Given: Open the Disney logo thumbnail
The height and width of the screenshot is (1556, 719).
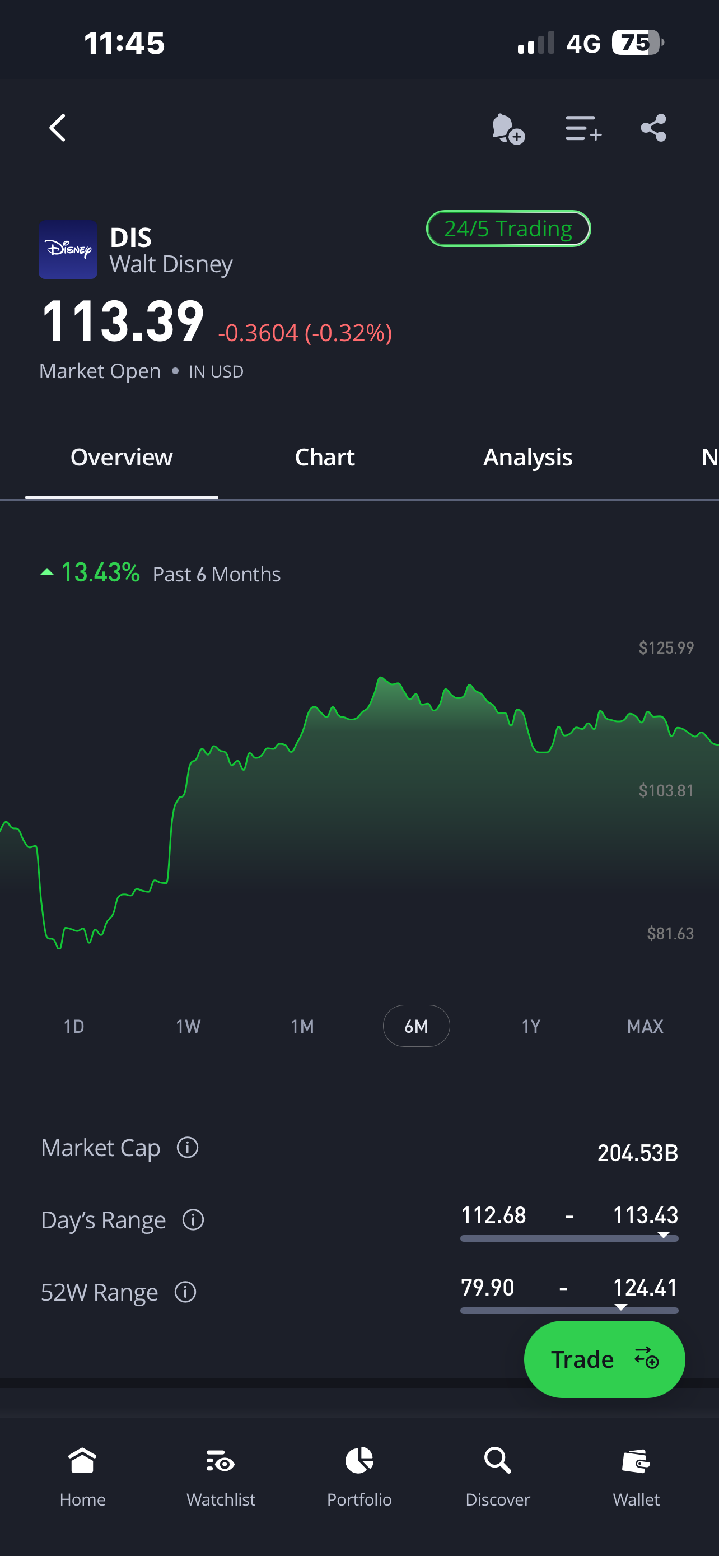Looking at the screenshot, I should [x=68, y=249].
